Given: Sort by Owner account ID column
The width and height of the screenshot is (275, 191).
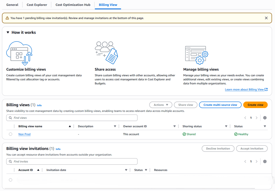Looking at the screenshot, I should [x=175, y=126].
